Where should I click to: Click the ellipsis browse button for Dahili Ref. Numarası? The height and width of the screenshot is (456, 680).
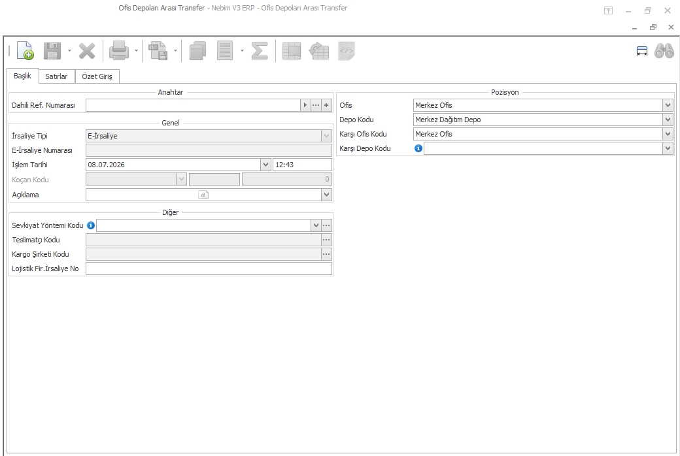tap(316, 105)
